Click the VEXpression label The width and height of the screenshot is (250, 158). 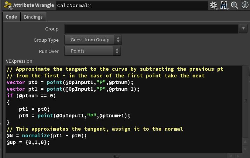click(x=19, y=61)
